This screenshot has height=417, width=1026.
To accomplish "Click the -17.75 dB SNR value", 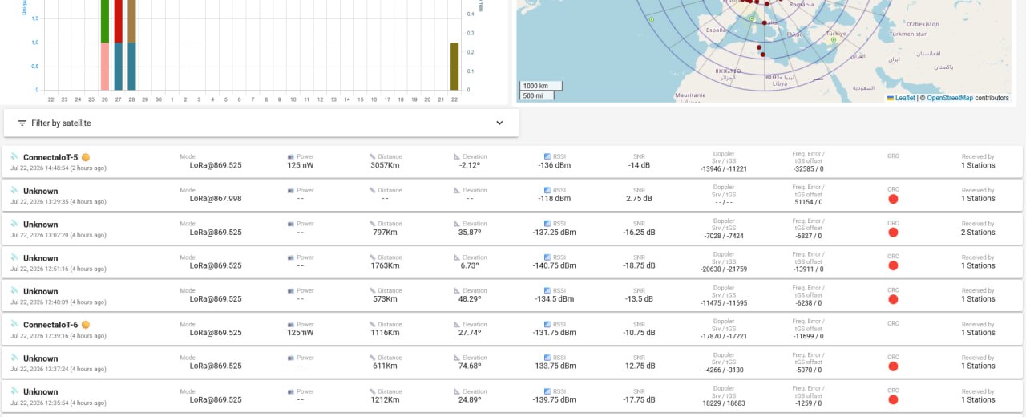I will coord(639,399).
